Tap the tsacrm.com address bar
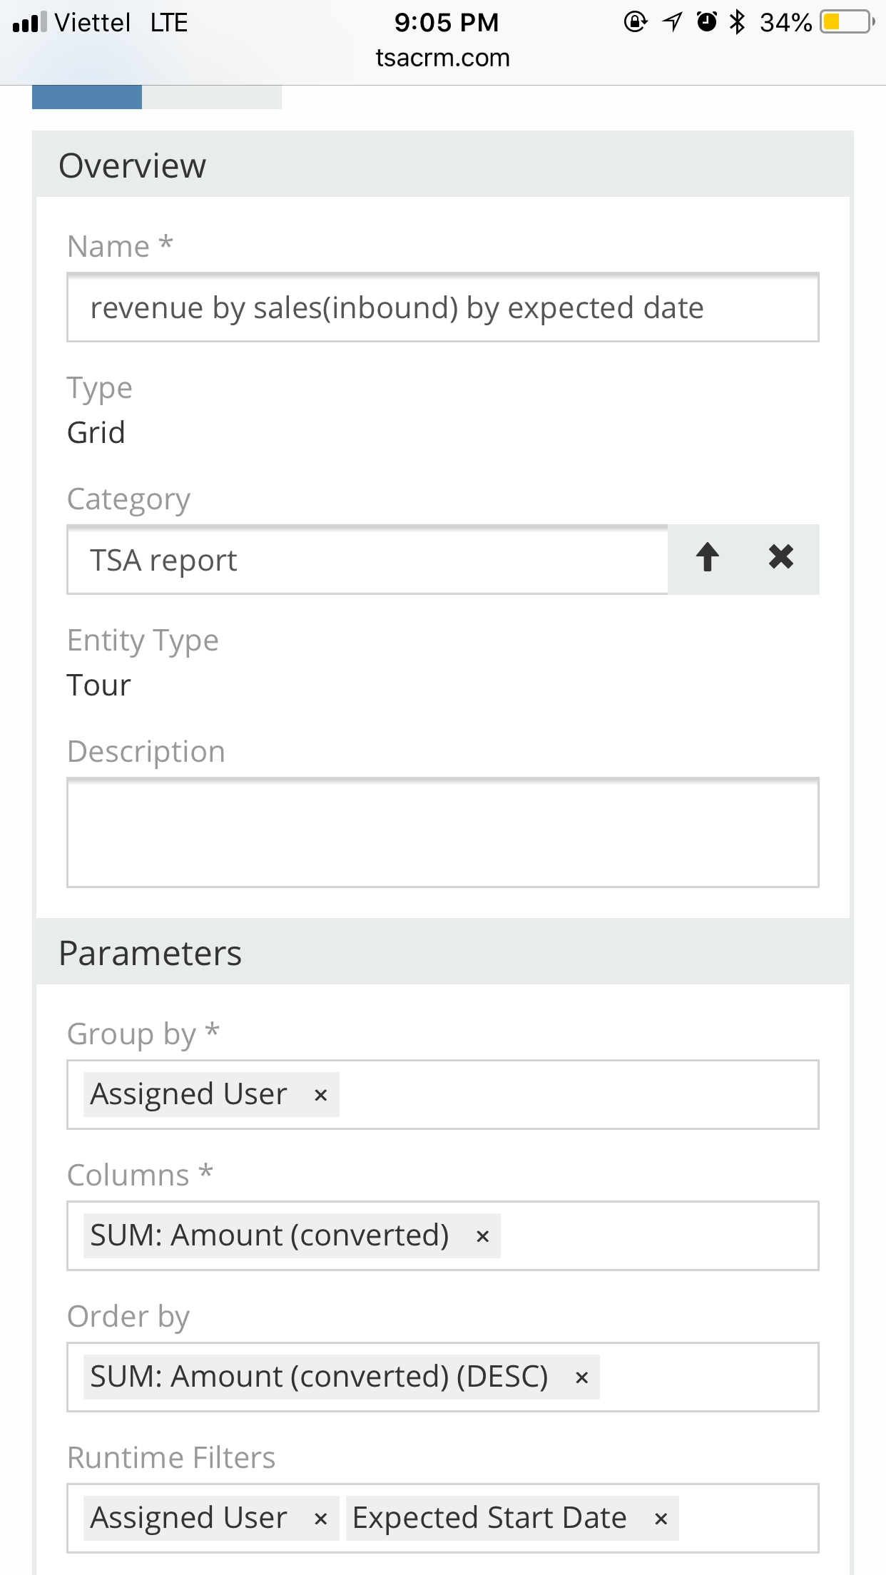886x1575 pixels. pyautogui.click(x=442, y=58)
